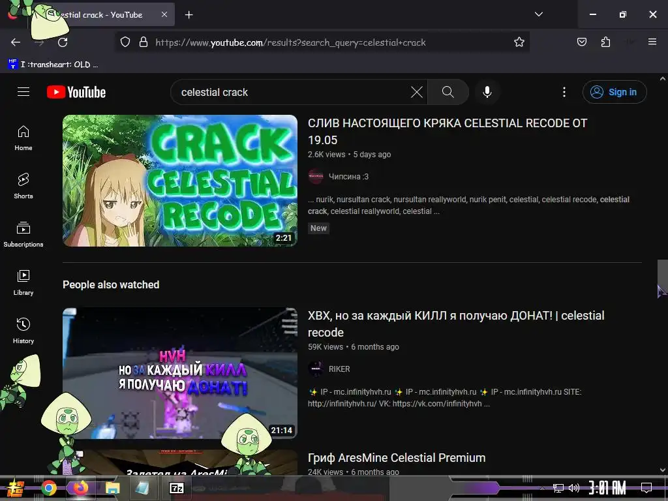Click the People also watched heading
The width and height of the screenshot is (668, 501).
coord(111,284)
